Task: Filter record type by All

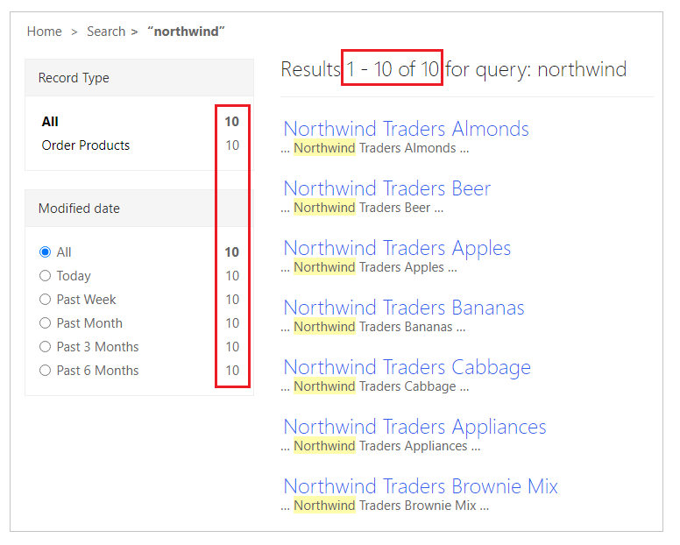Action: click(x=50, y=122)
